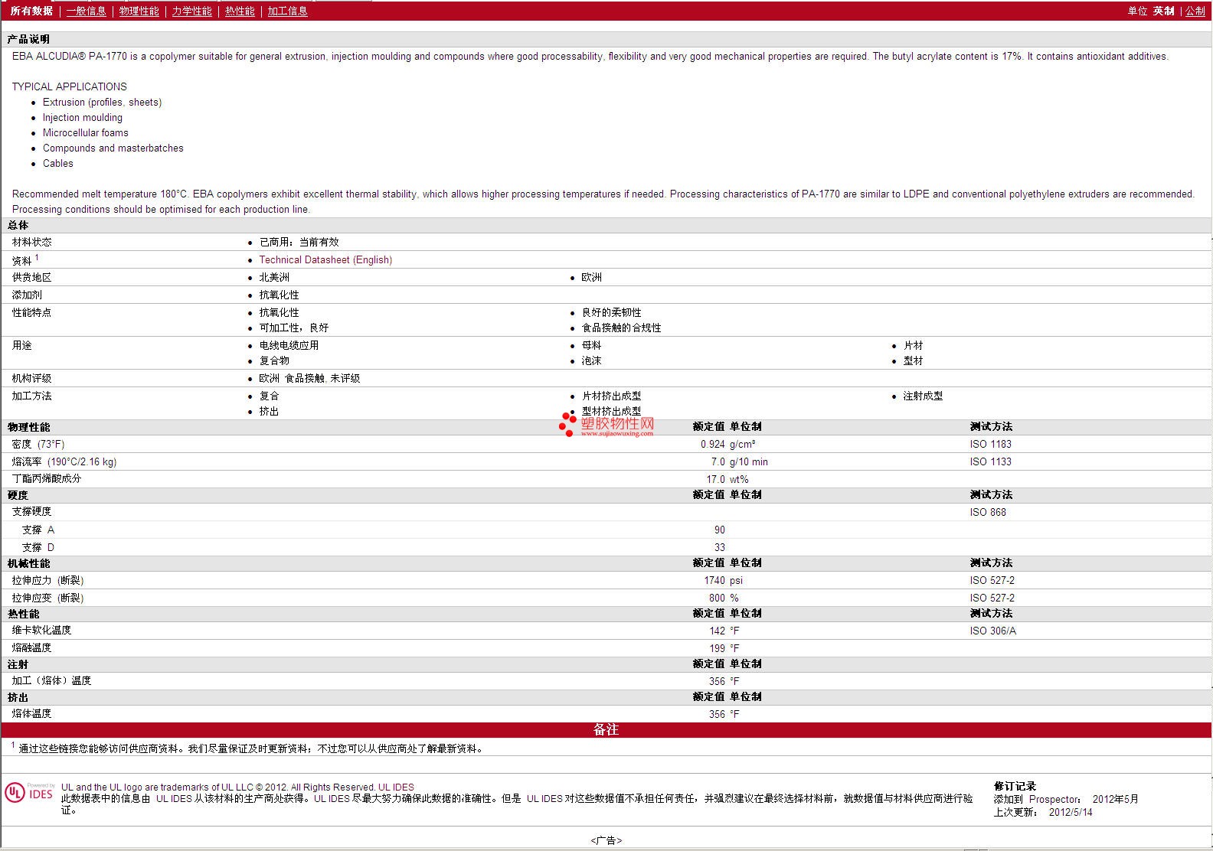Click the Injection moulding list item
Viewport: 1213px width, 851px height.
click(x=83, y=117)
